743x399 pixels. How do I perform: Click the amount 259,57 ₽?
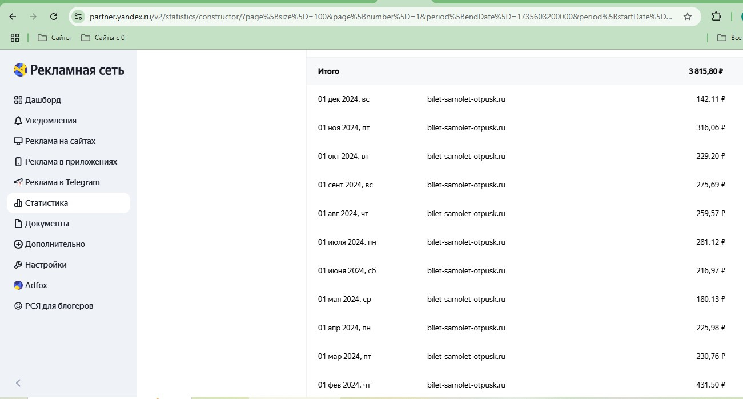pos(710,213)
